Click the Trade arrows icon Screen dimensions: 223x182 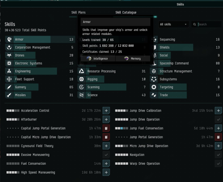[154, 95]
